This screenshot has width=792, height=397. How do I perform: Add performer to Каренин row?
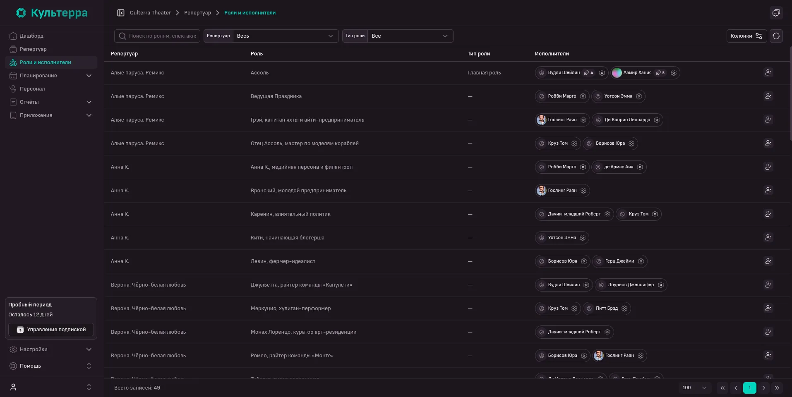768,214
